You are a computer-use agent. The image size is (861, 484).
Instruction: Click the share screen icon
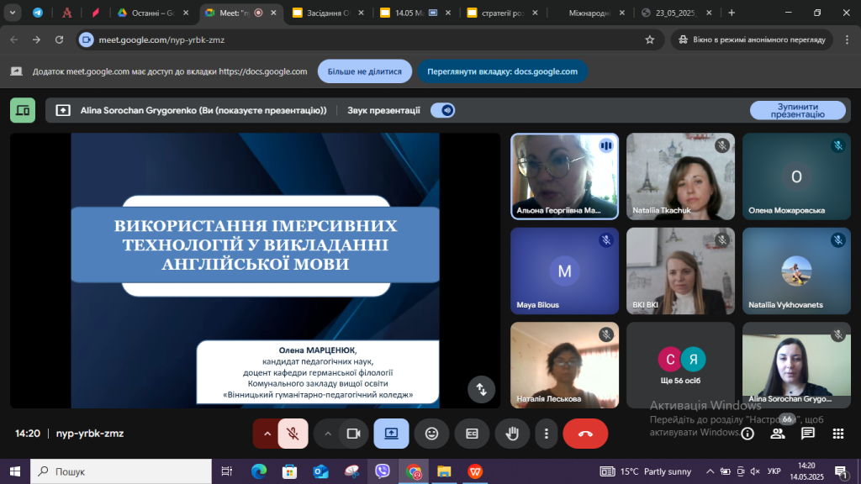coord(391,434)
